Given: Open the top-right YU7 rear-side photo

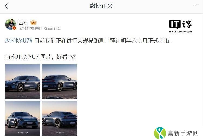Looking at the screenshot, I should coord(60,82).
